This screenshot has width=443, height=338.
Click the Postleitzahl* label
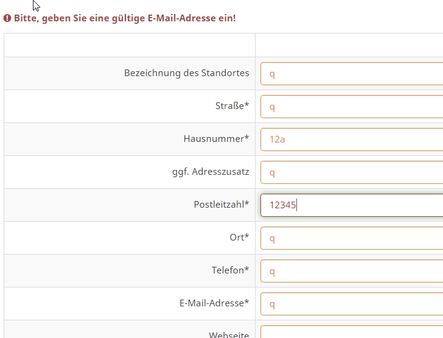pyautogui.click(x=221, y=205)
